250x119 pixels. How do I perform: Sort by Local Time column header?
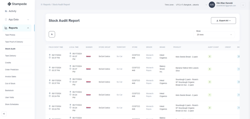point(74,47)
